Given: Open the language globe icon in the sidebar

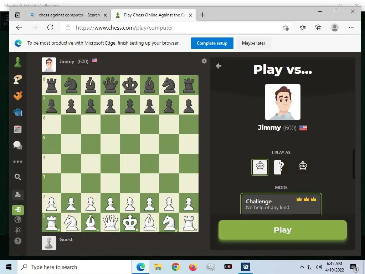Looking at the screenshot, I should (x=18, y=220).
